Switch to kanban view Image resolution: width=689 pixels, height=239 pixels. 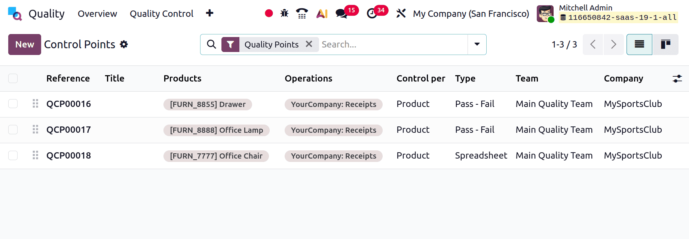(665, 45)
